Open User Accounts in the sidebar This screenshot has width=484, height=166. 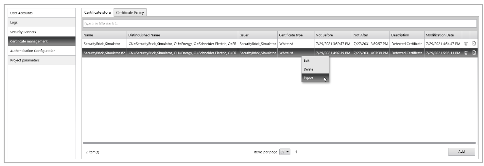[42, 13]
